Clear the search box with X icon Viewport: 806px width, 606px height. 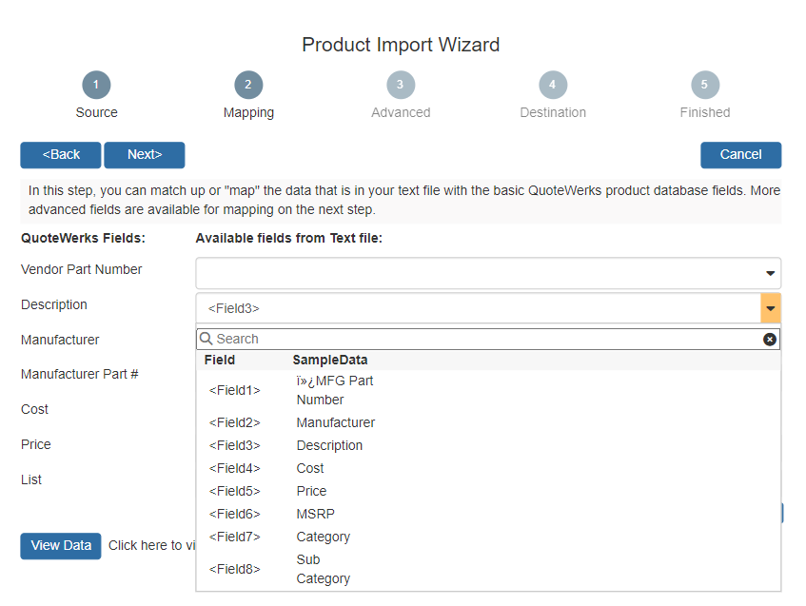tap(770, 340)
